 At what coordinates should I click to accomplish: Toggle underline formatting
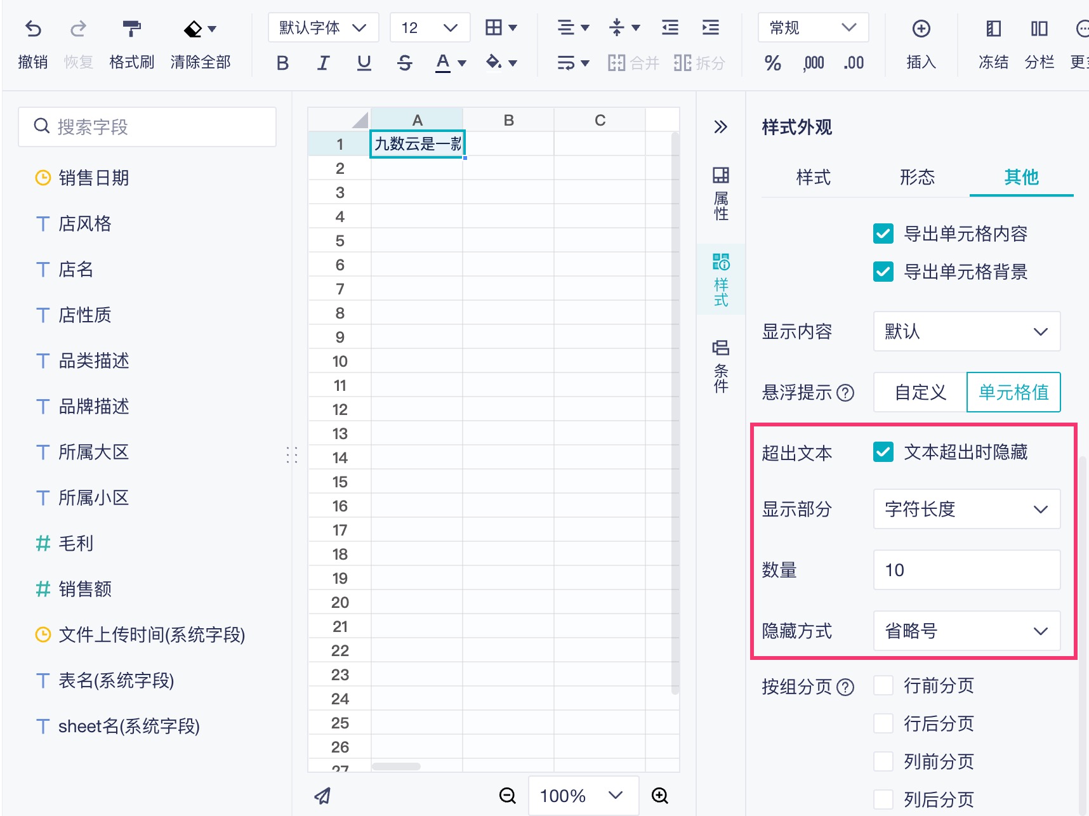pos(364,63)
